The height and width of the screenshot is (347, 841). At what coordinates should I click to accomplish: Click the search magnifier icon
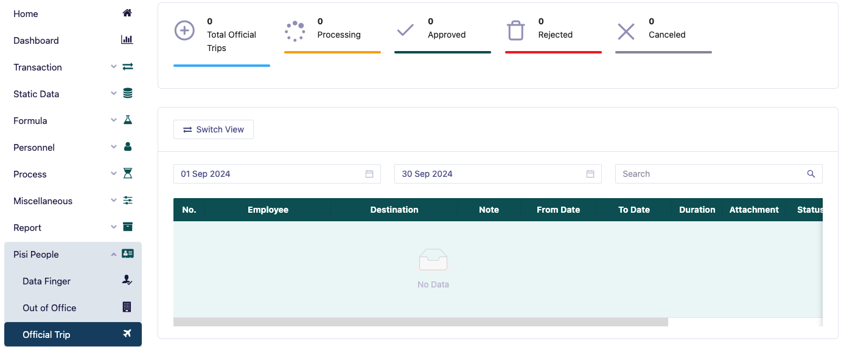coord(811,174)
